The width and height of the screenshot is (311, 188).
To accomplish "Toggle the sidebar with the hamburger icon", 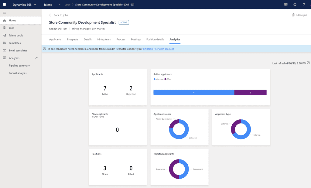I will click(4, 13).
